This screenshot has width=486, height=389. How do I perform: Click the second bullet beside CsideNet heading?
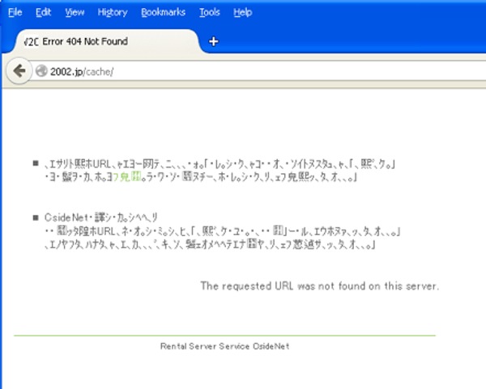coord(36,218)
